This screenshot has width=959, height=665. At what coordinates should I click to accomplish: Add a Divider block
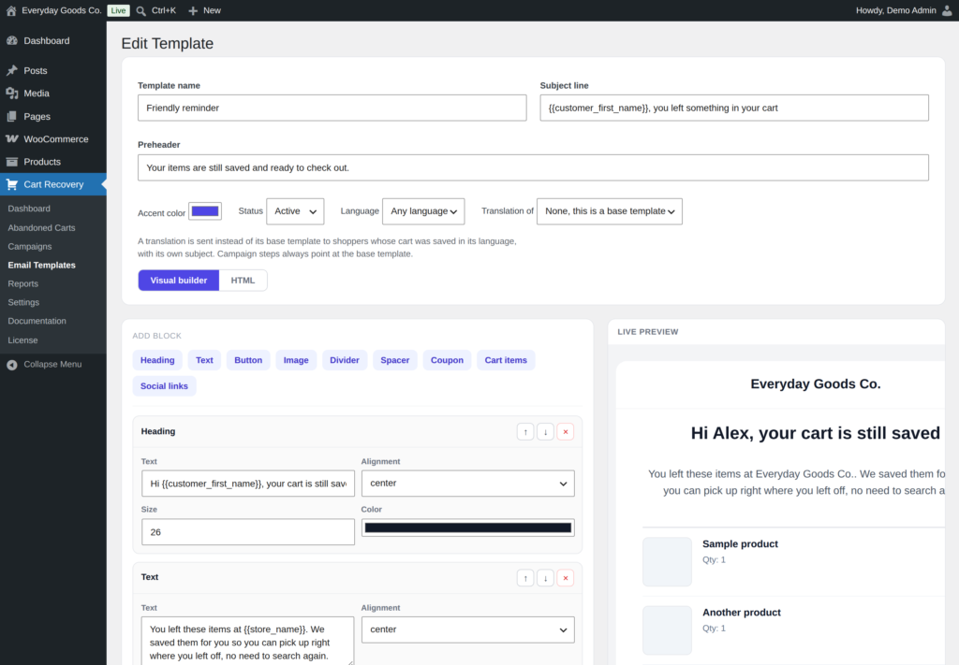tap(345, 360)
